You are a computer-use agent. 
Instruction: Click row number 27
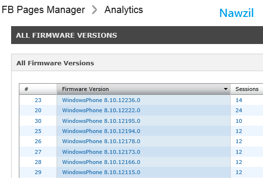[38, 152]
